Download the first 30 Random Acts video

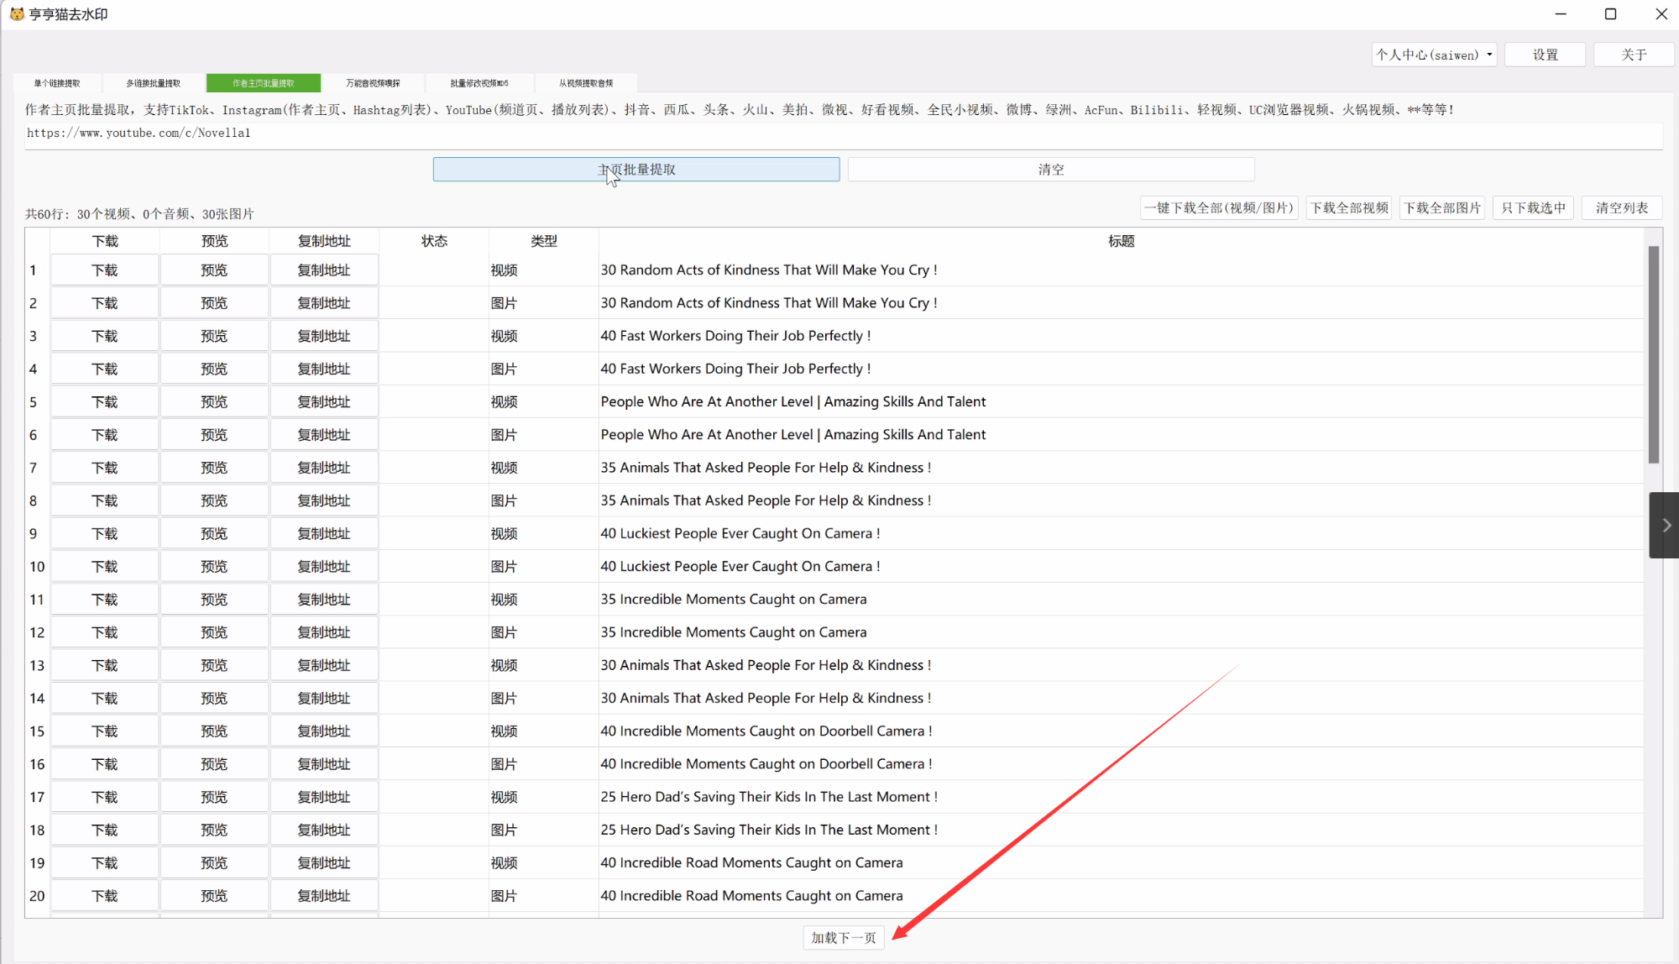[x=104, y=269]
